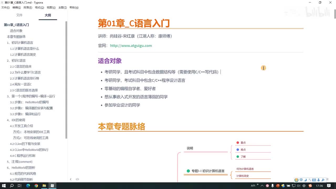
Task: Open network settings from the tray icon
Action: pos(294,186)
